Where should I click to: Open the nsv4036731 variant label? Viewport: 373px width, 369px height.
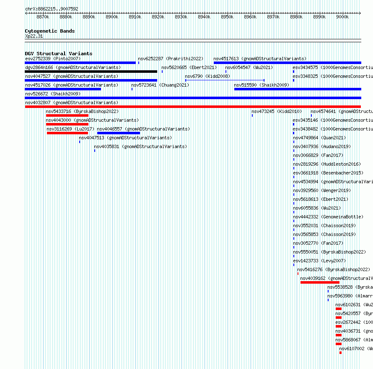pyautogui.click(x=354, y=331)
